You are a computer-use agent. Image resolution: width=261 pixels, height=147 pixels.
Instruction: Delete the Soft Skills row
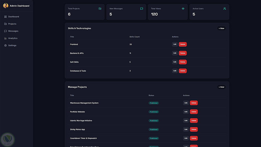183,62
